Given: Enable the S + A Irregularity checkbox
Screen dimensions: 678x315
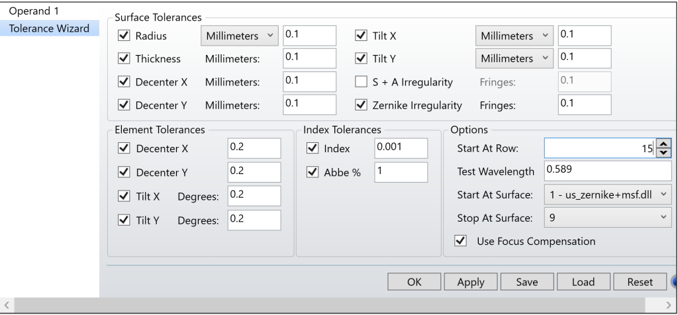Looking at the screenshot, I should tap(361, 81).
